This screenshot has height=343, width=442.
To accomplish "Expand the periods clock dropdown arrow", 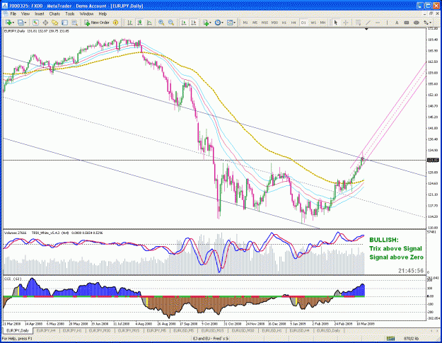I will tap(222, 23).
